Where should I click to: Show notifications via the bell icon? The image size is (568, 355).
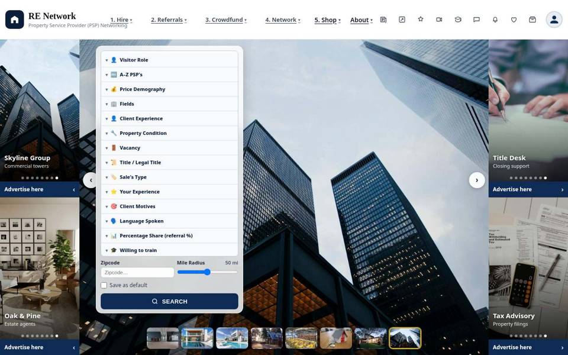(495, 20)
